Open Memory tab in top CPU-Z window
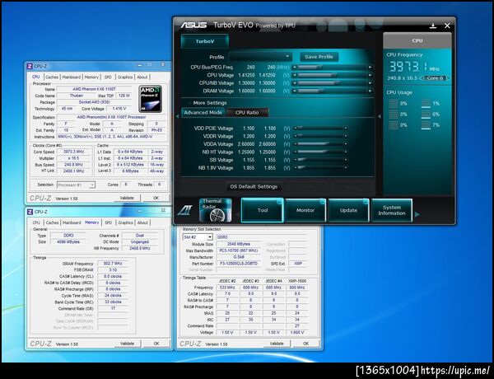 pyautogui.click(x=91, y=77)
